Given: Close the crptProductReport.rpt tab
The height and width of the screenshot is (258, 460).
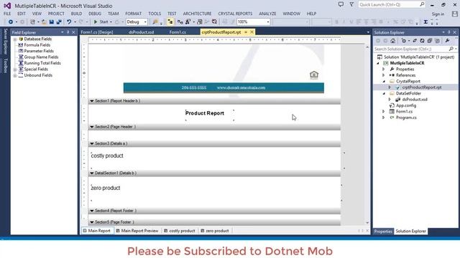Looking at the screenshot, I should coord(252,32).
